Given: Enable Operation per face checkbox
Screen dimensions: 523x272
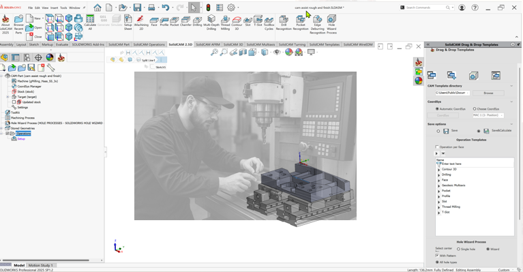Looking at the screenshot, I should [x=437, y=147].
